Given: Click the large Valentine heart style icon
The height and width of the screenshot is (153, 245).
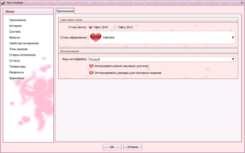Looking at the screenshot, I should point(96,37).
